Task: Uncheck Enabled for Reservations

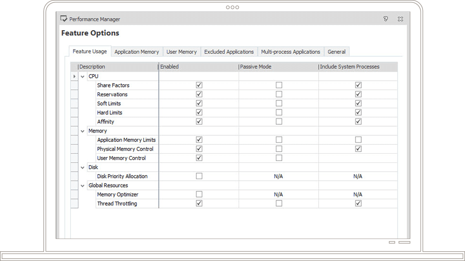Action: (x=199, y=94)
